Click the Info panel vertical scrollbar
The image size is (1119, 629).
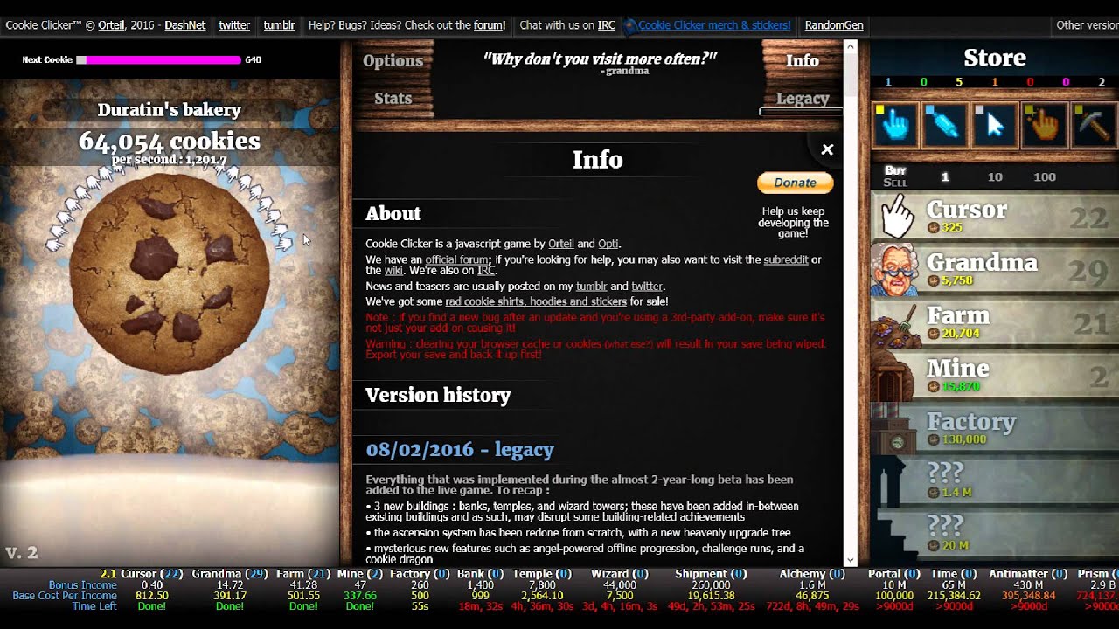tap(851, 302)
